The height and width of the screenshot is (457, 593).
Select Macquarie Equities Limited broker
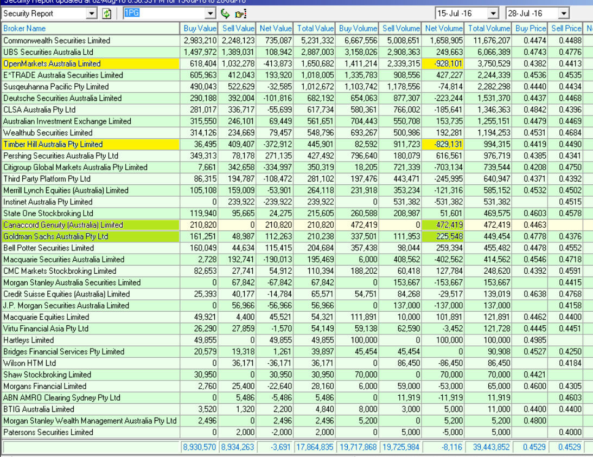tap(46, 317)
